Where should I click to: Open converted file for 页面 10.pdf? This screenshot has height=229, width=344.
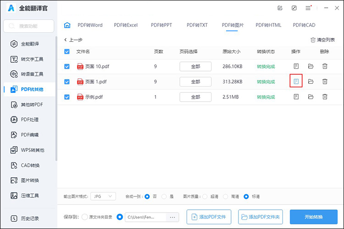(296, 66)
